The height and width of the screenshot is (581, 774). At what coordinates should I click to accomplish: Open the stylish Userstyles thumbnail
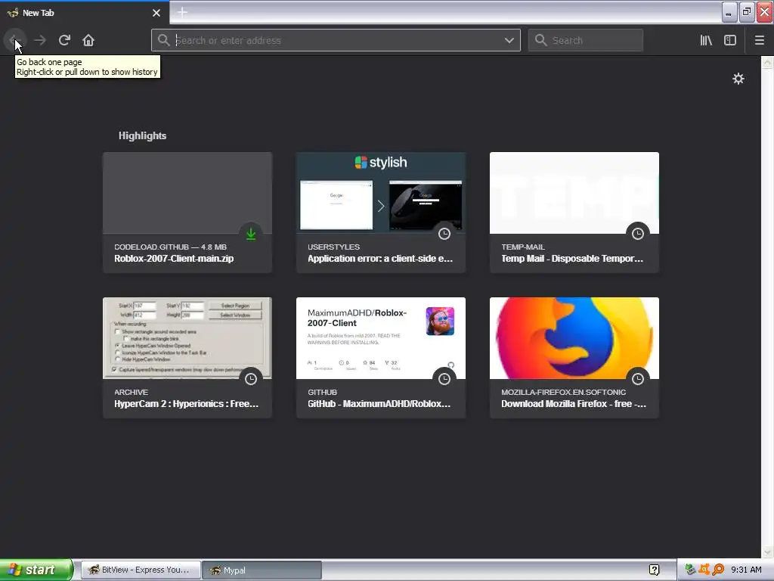381,193
